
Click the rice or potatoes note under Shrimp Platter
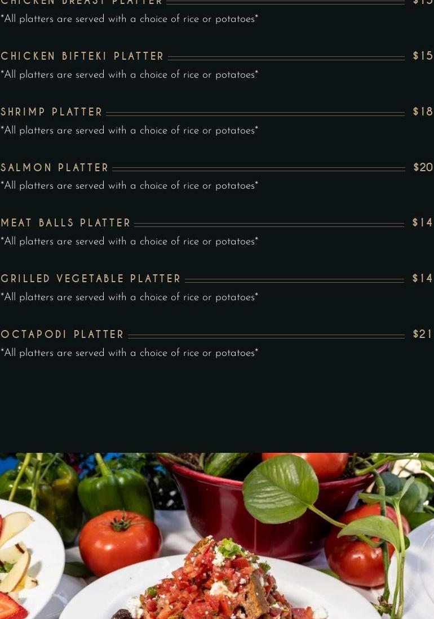coord(129,131)
